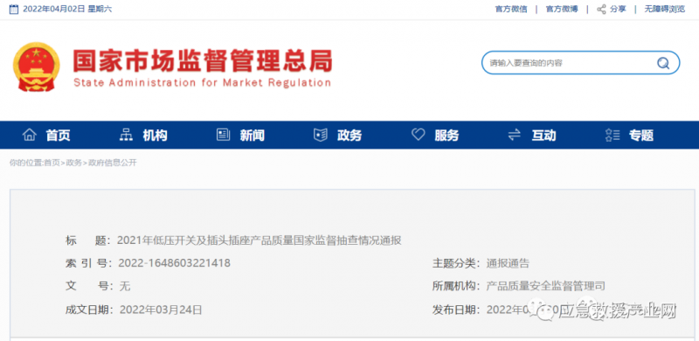Click the national emblem logo
699x341 pixels.
coord(36,66)
